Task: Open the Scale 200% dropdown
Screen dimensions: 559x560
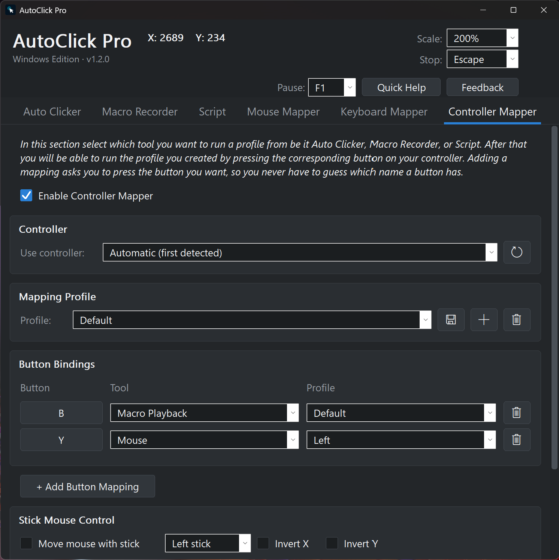Action: (x=483, y=38)
